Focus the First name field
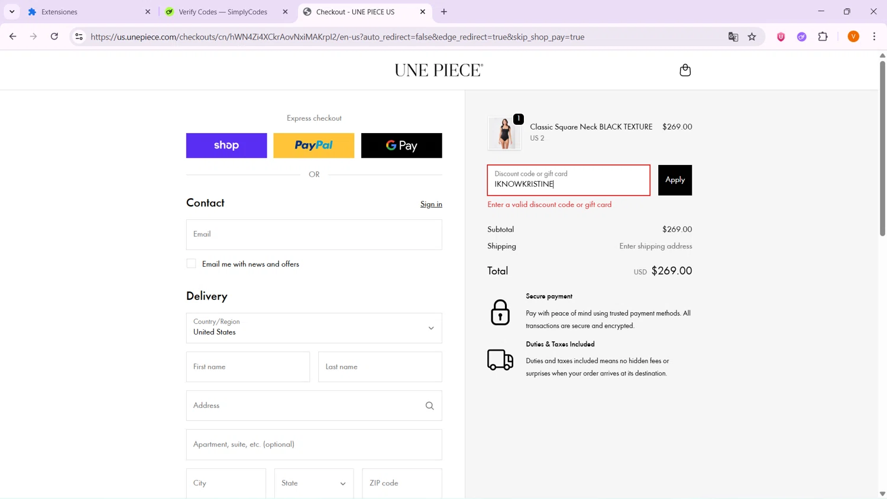887x499 pixels. [x=248, y=367]
